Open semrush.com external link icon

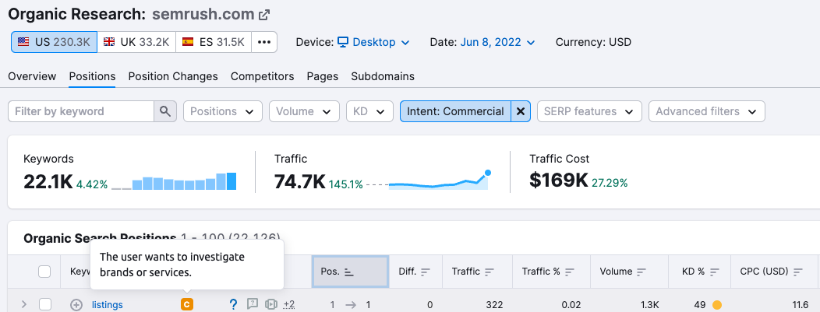264,15
